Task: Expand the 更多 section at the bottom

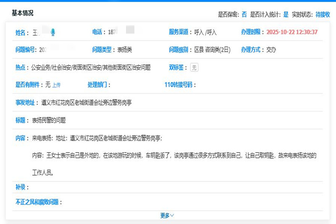Action: (167, 215)
